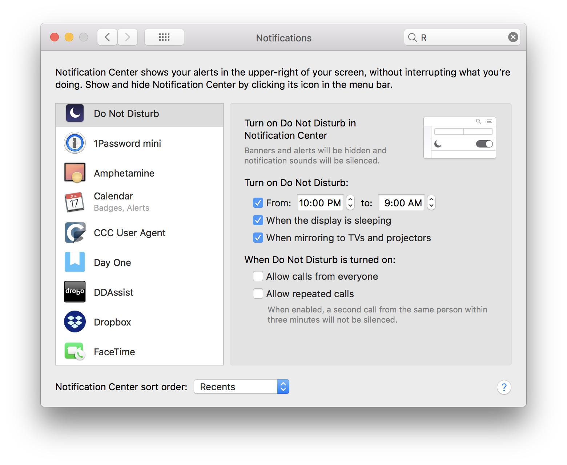The height and width of the screenshot is (465, 567).
Task: Enable Allow calls from everyone
Action: [258, 276]
